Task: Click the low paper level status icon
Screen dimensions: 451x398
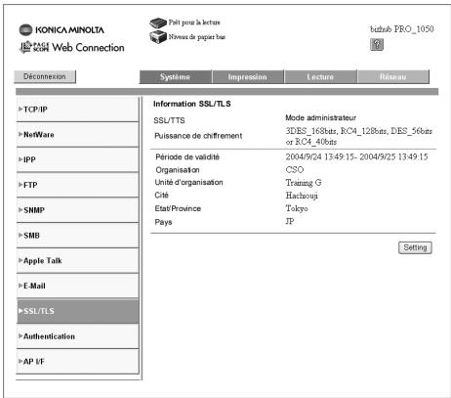Action: click(x=158, y=36)
